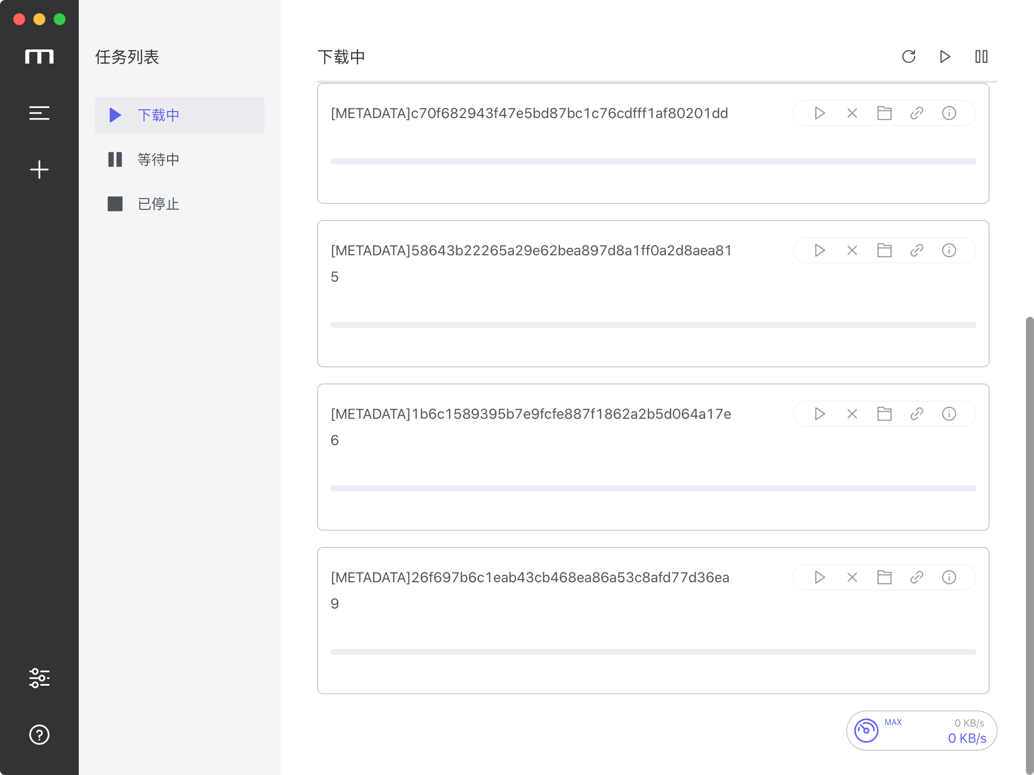The height and width of the screenshot is (775, 1034).
Task: Copy link of 1b6c1589395b task
Action: click(x=917, y=414)
